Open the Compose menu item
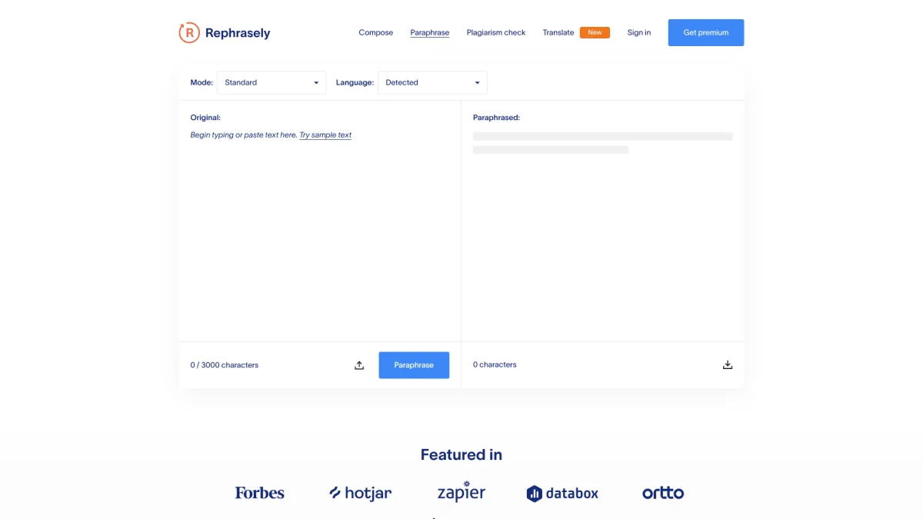This screenshot has height=519, width=923. [x=375, y=32]
